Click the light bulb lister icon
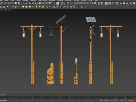The height and width of the screenshot is (102, 136). [x=8, y=7]
